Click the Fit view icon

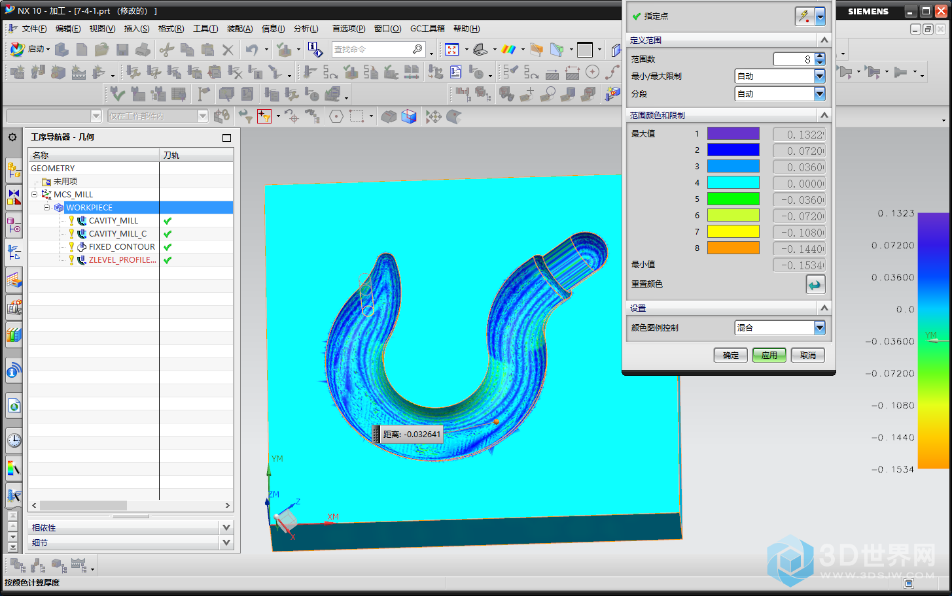click(452, 50)
